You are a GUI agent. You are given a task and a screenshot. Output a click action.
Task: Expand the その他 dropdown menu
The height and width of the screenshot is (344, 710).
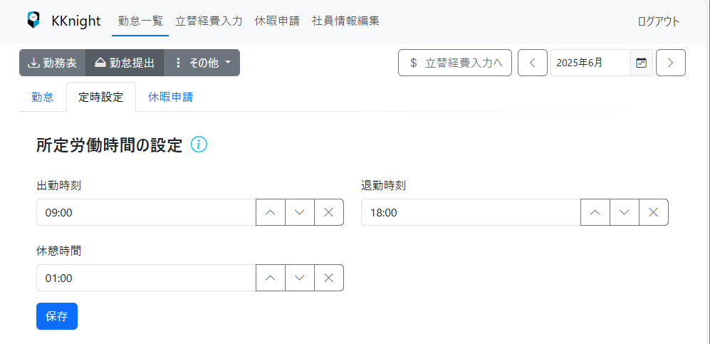point(202,63)
